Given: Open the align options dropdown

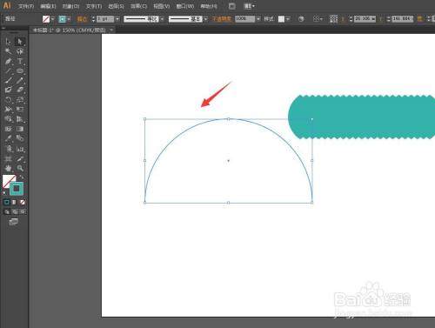Looking at the screenshot, I should (318, 19).
